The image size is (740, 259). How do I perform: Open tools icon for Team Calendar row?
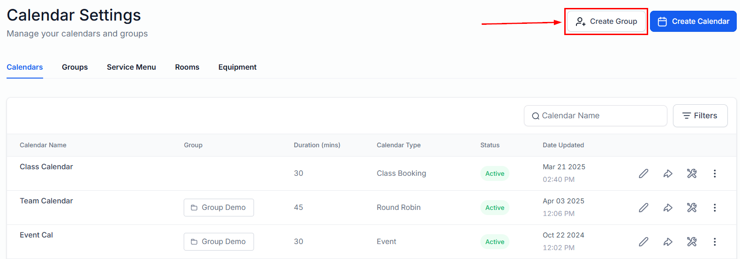tap(692, 208)
